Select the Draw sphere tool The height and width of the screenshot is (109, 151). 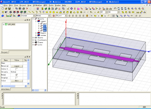tap(78, 12)
